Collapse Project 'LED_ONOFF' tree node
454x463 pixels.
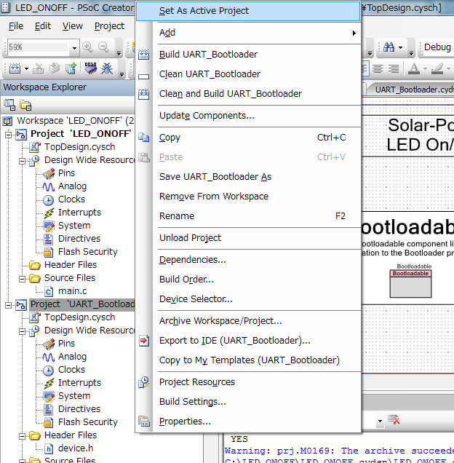point(9,135)
